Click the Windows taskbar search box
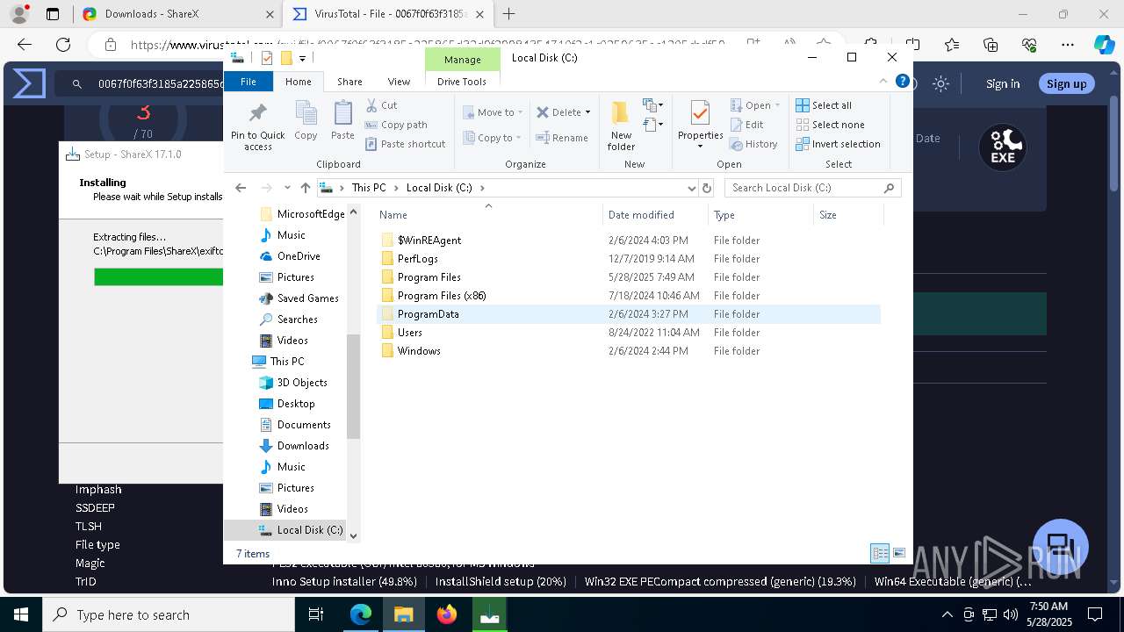Image resolution: width=1124 pixels, height=632 pixels. coord(169,614)
